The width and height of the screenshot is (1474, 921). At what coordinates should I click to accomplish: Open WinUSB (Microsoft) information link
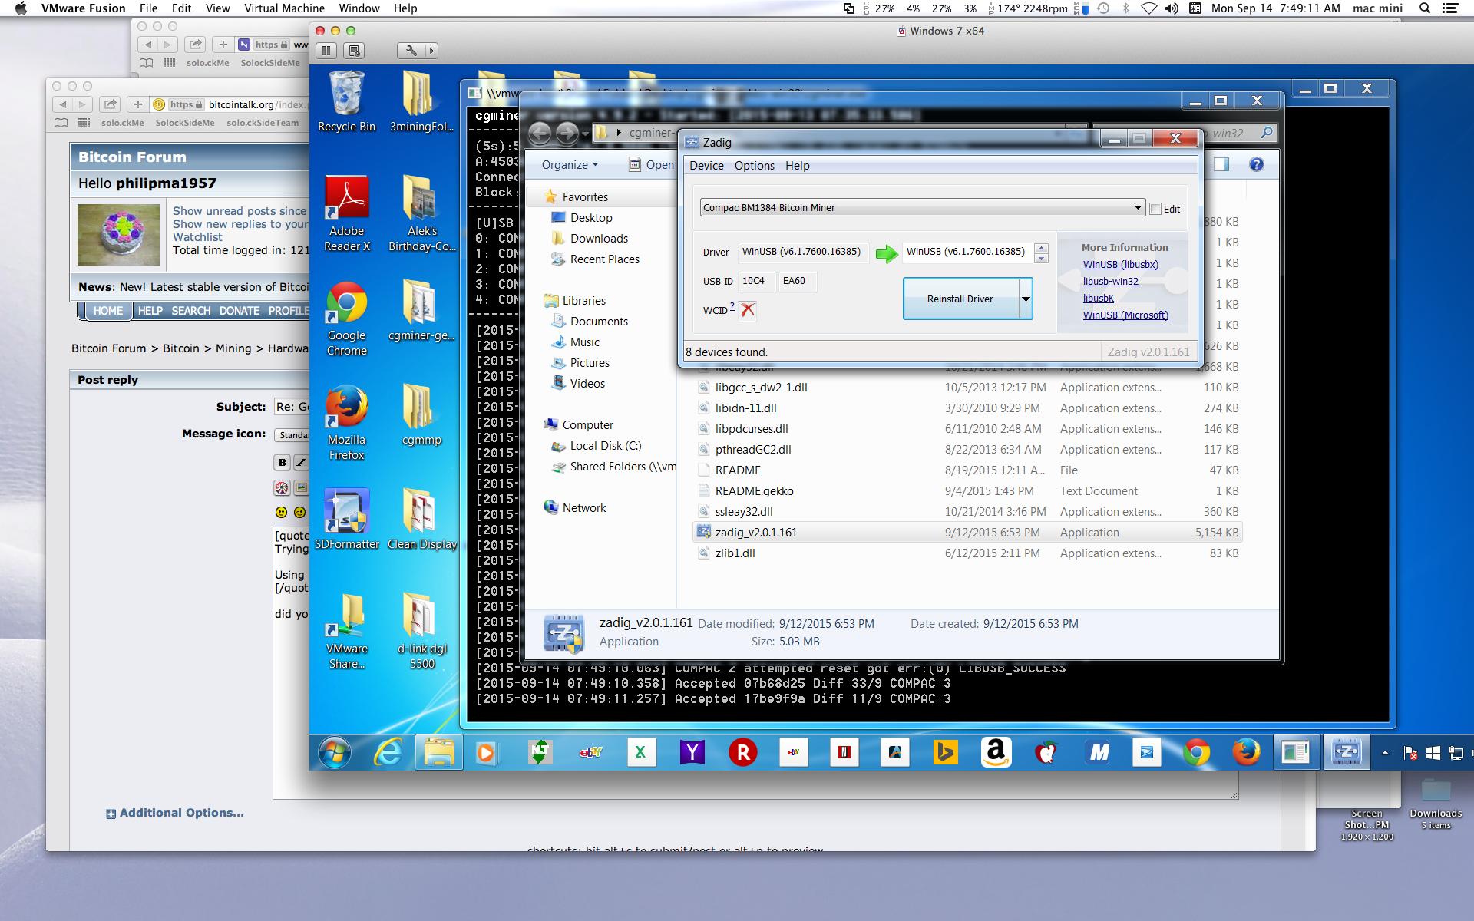coord(1125,315)
